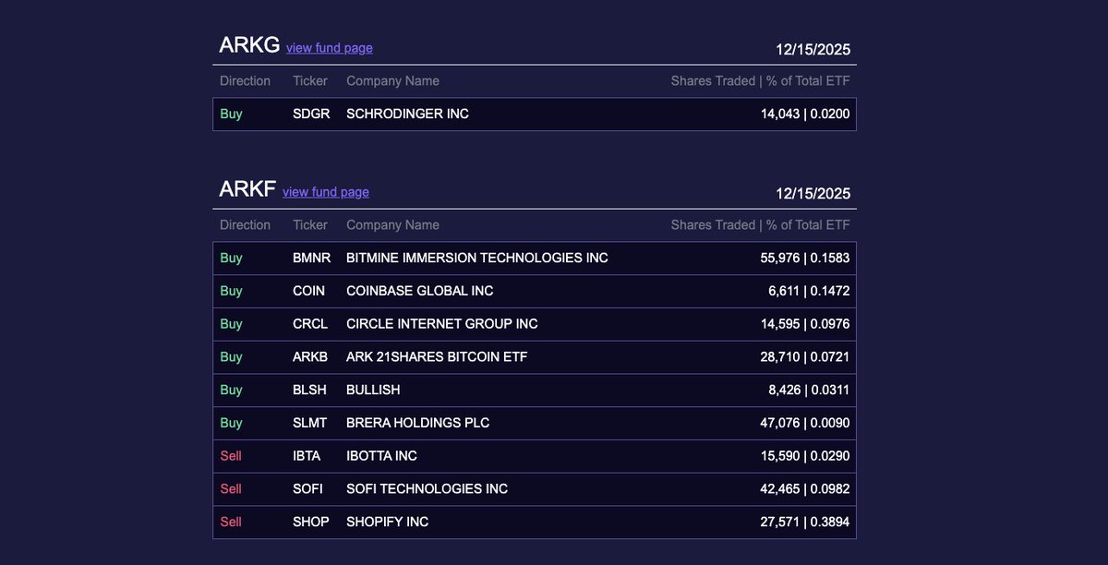This screenshot has height=565, width=1108.
Task: Select BITMINE IMMERSION TECHNOLOGIES INC name
Action: tap(476, 258)
